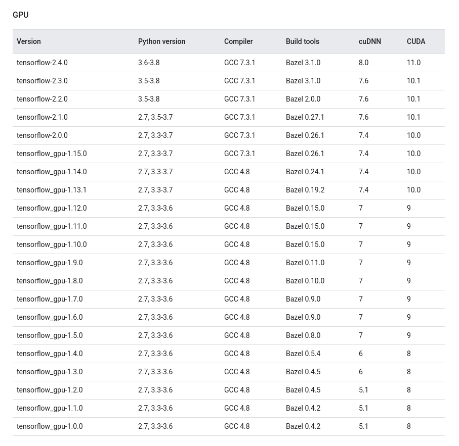Click the GPU section heading

[x=21, y=15]
